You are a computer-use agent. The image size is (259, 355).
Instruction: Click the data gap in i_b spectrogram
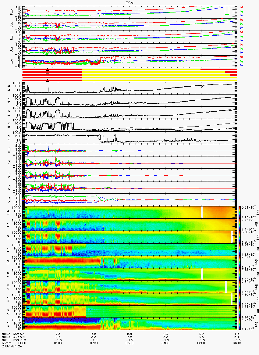tap(202, 212)
